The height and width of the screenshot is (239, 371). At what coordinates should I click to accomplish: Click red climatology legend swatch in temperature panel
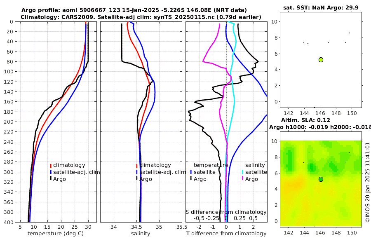51,165
